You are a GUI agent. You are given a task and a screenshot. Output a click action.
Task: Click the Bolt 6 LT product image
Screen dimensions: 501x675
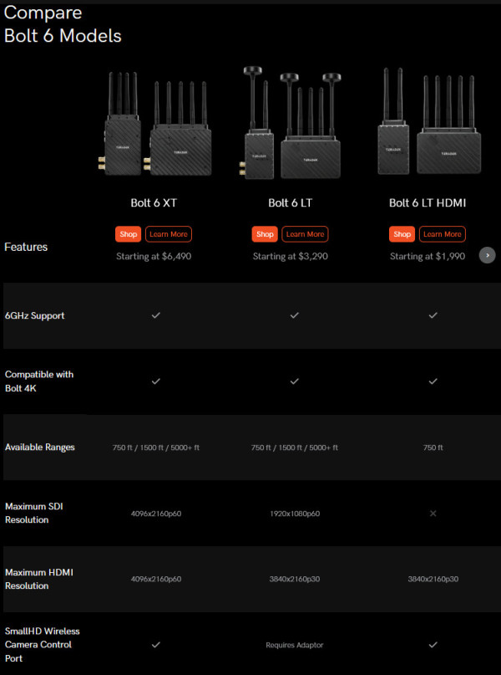295,124
